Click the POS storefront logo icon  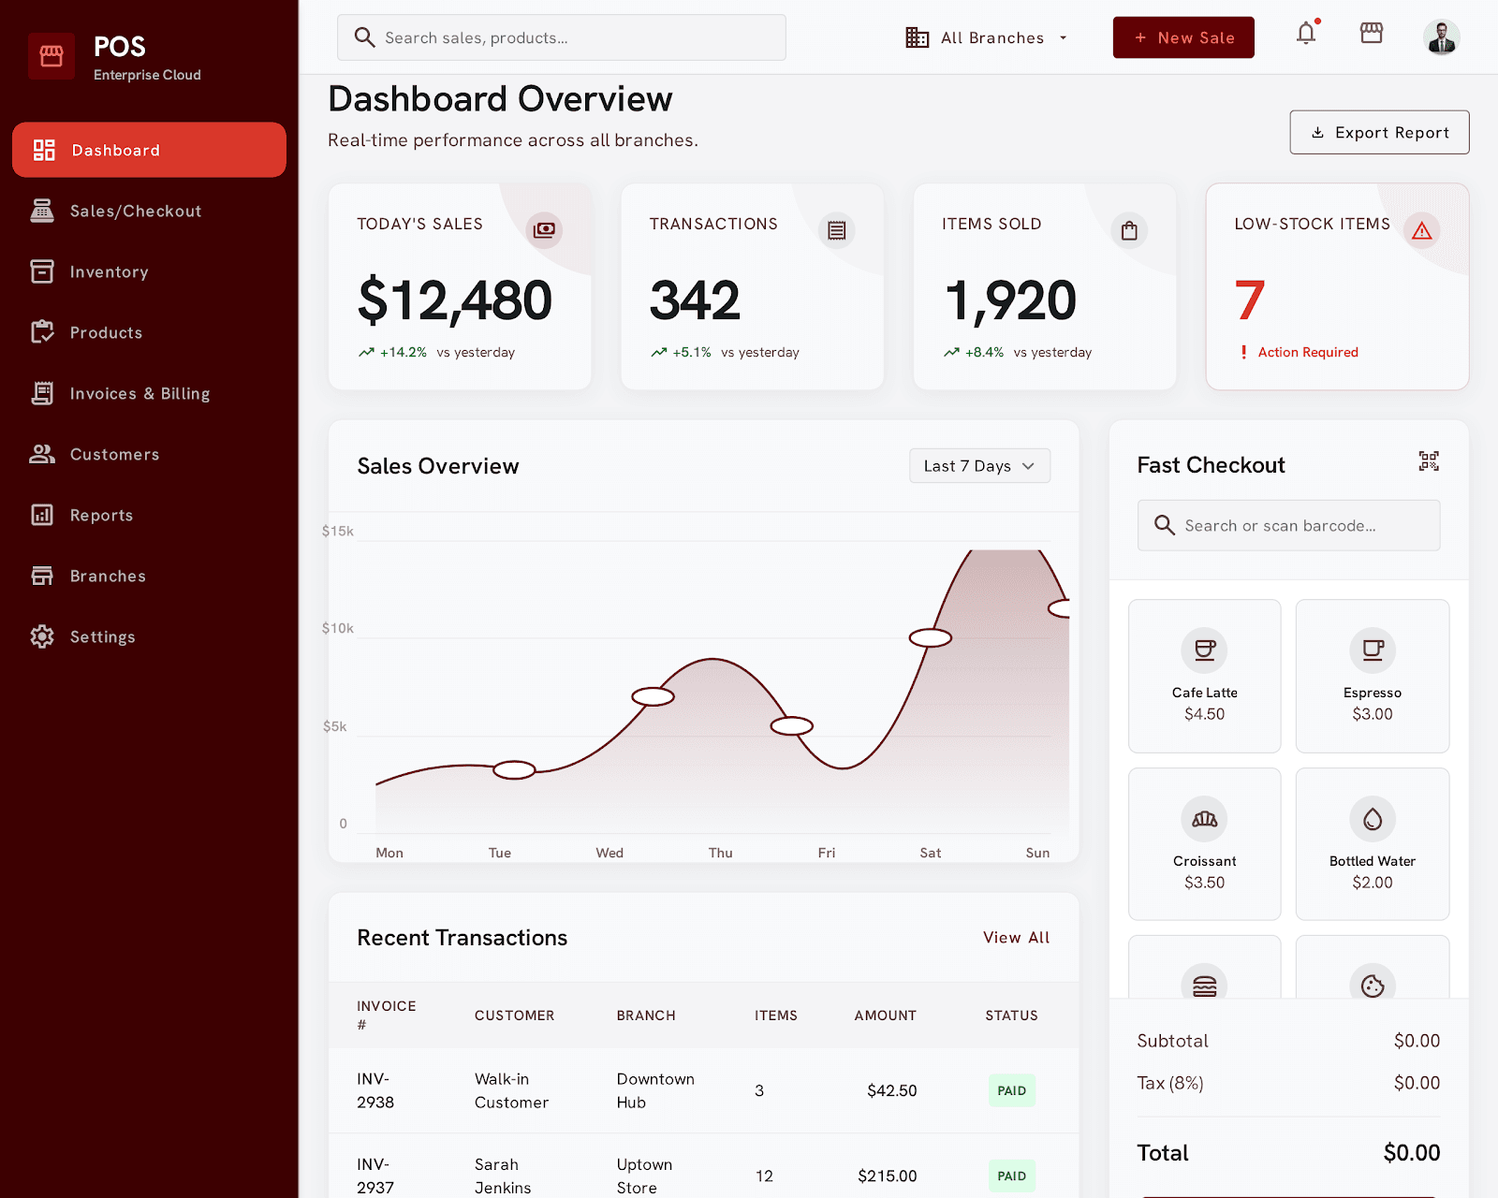click(x=51, y=56)
